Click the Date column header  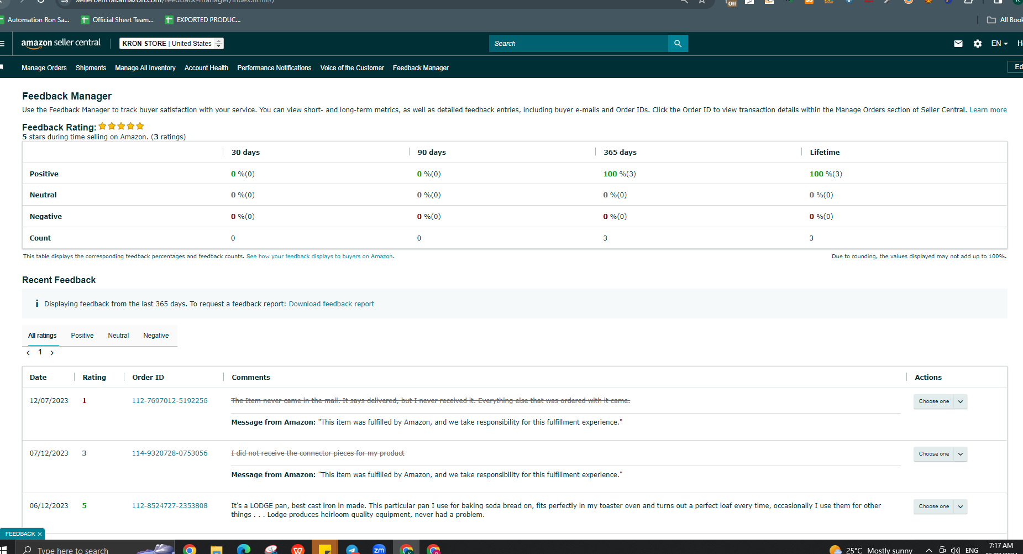(x=38, y=378)
